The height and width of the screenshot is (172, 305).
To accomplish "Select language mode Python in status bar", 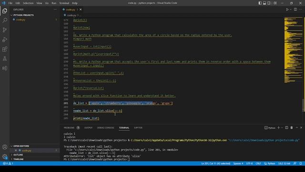I will pos(271,163).
